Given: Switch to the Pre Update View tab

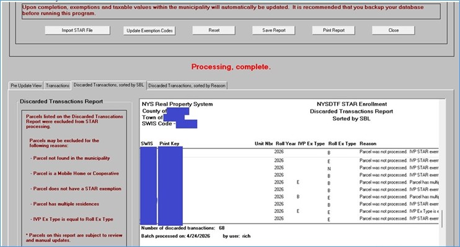Looking at the screenshot, I should (x=26, y=86).
